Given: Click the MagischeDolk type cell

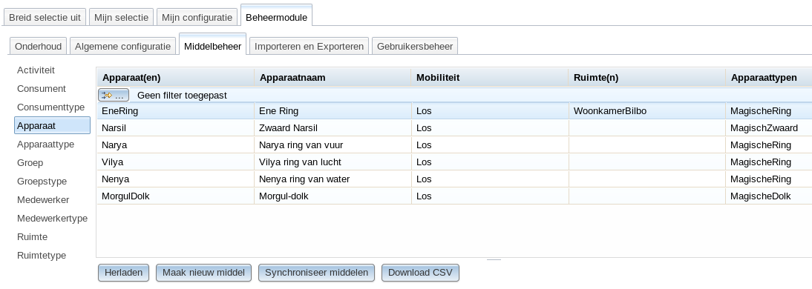Looking at the screenshot, I should pyautogui.click(x=768, y=196).
